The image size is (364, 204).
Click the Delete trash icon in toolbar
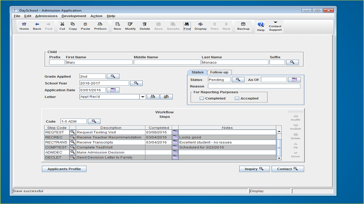point(145,26)
